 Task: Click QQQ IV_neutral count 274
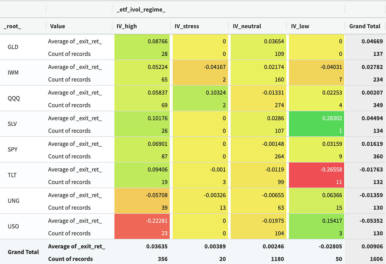[279, 105]
